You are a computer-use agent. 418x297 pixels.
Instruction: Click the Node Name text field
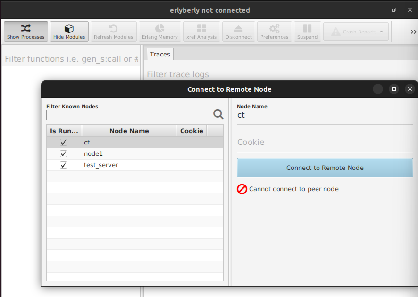(x=325, y=115)
